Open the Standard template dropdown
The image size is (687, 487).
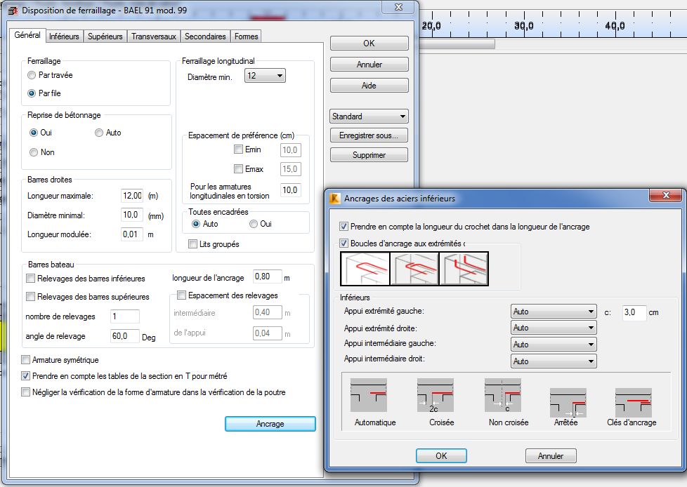pyautogui.click(x=369, y=116)
